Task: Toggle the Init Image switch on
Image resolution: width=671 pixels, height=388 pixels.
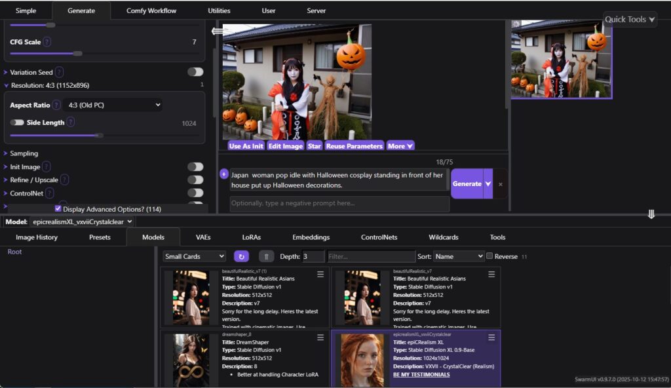Action: click(195, 167)
